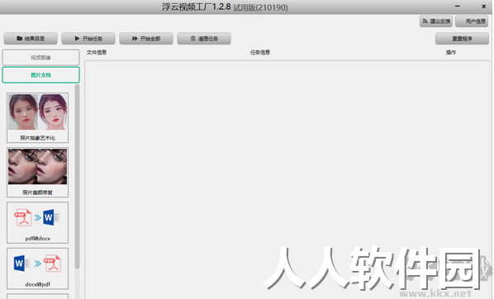Image resolution: width=494 pixels, height=299 pixels.
Task: Switch to the 视频图像 tab
Action: (x=41, y=57)
